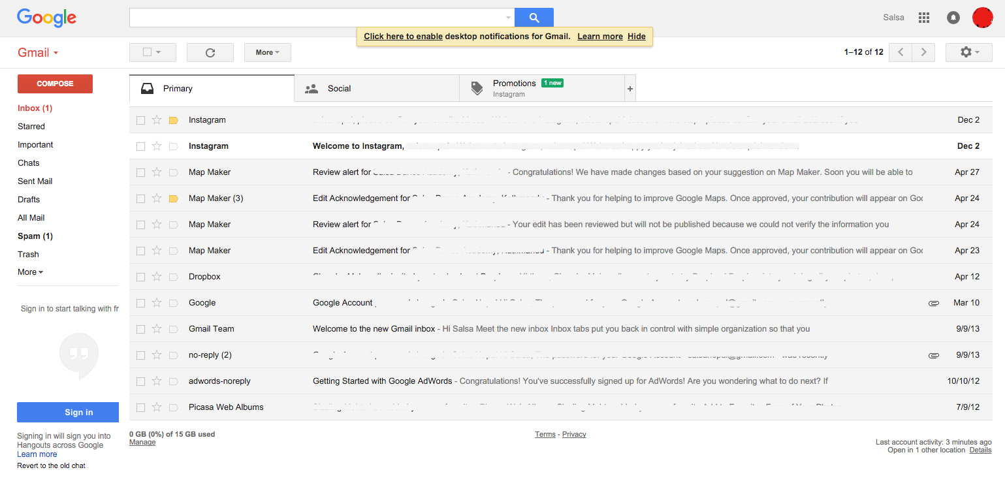Open the notifications bell icon
This screenshot has height=487, width=1005.
pyautogui.click(x=953, y=18)
